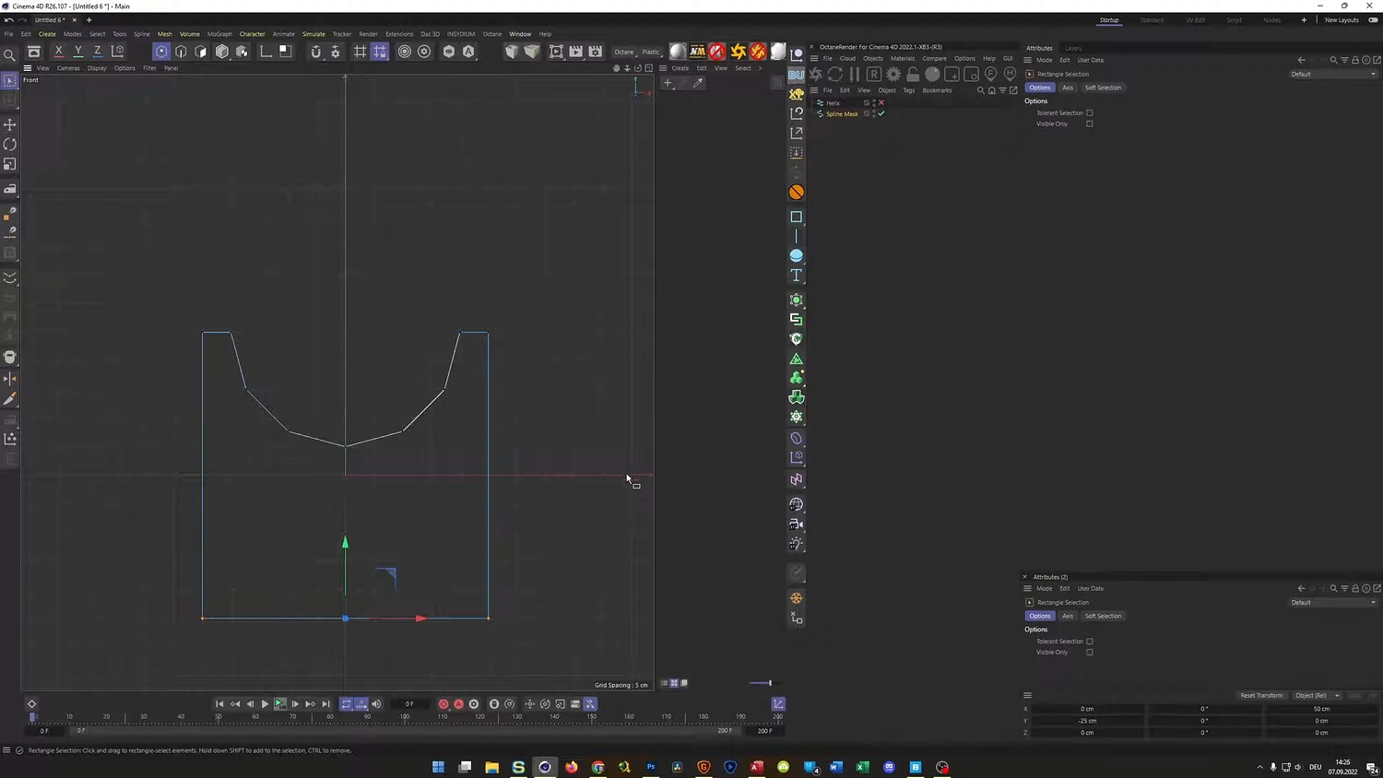Switch to the Axis tab in upper Attributes

tap(1068, 88)
